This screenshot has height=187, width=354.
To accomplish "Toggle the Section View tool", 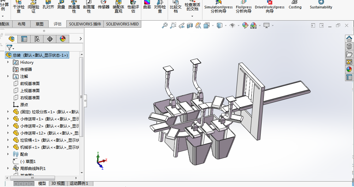I will [190, 25].
